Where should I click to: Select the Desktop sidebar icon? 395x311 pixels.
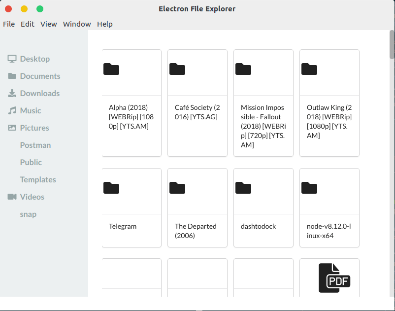(11, 58)
